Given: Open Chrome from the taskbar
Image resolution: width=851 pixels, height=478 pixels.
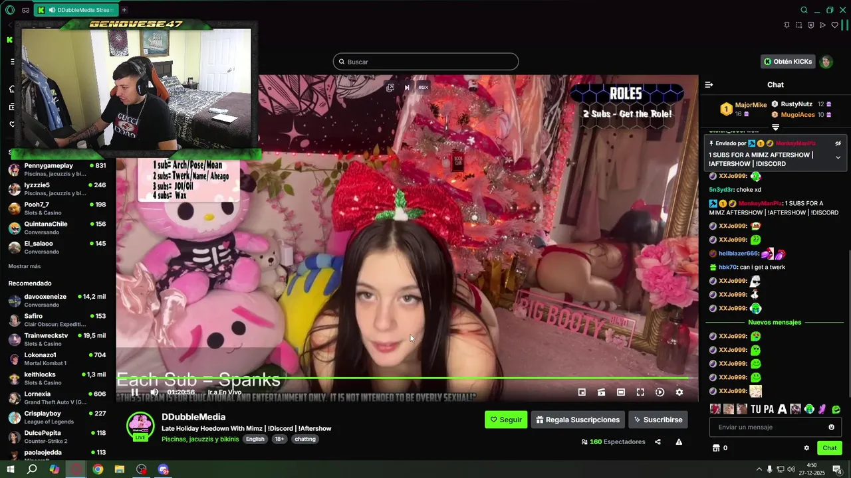Looking at the screenshot, I should pyautogui.click(x=98, y=469).
